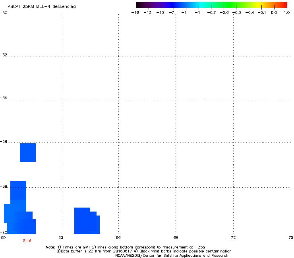Select the red end of the color bar

(283, 5)
